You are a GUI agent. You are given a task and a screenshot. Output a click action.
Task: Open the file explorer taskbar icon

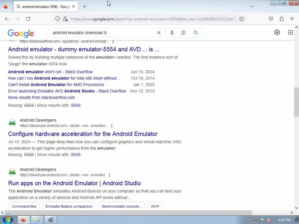point(37,220)
